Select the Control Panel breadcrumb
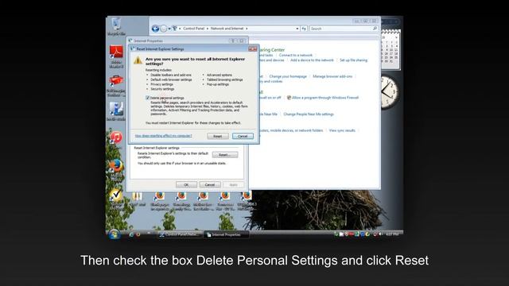This screenshot has width=509, height=286. 193,29
